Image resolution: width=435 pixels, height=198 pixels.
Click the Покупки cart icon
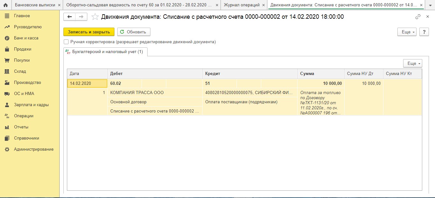(x=7, y=60)
